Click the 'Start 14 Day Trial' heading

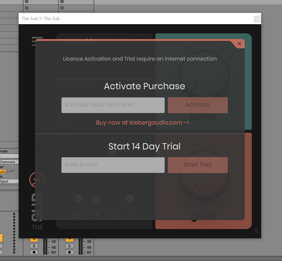click(145, 146)
